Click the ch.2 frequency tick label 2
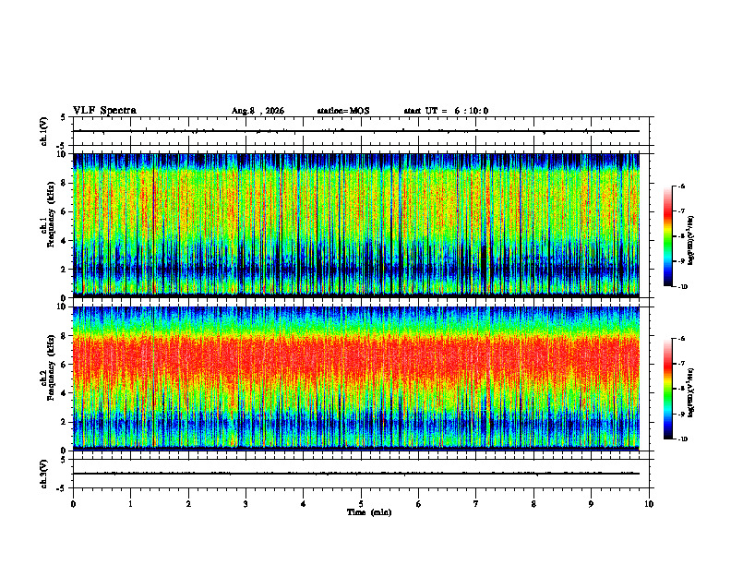 (64, 422)
